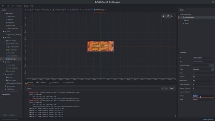Switch to the Build Errors tab
This screenshot has width=215, height=121.
tap(54, 83)
